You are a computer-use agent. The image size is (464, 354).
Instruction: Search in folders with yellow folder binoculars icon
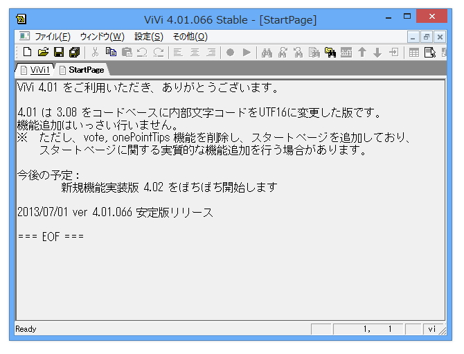click(330, 53)
